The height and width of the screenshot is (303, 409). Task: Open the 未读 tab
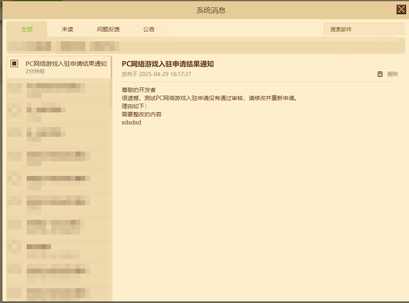(x=68, y=29)
